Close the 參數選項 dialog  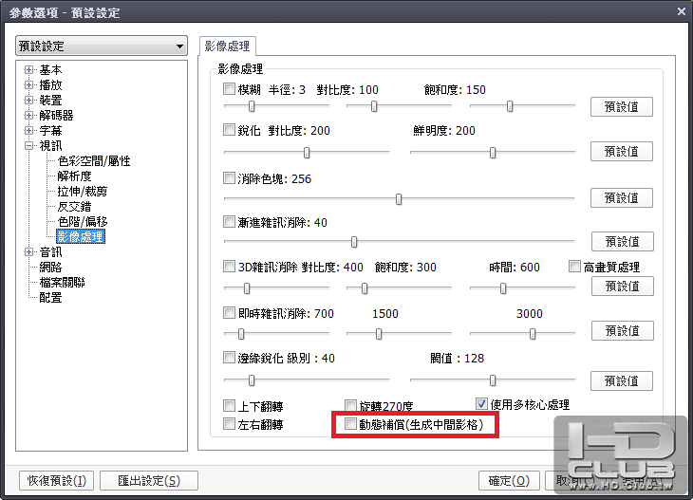click(x=681, y=11)
